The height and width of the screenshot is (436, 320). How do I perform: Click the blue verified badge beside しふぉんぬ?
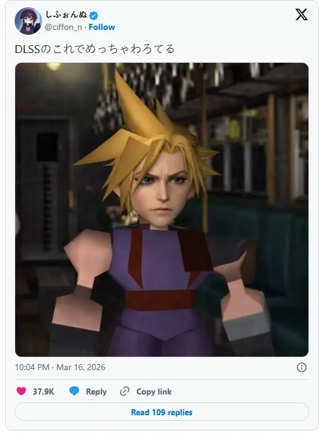click(94, 16)
